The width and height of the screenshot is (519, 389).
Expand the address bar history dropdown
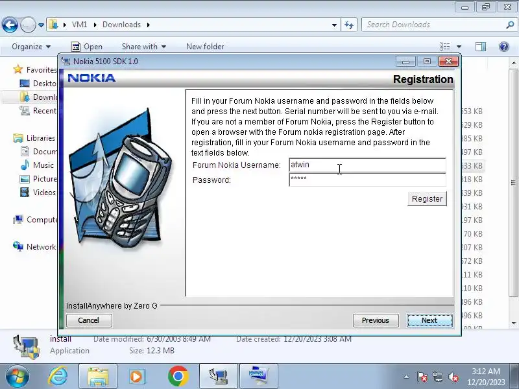[x=334, y=25]
